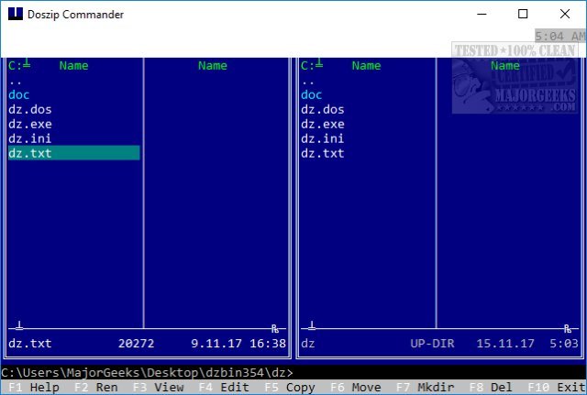Click the UP-DIR label in the right status line

click(432, 344)
